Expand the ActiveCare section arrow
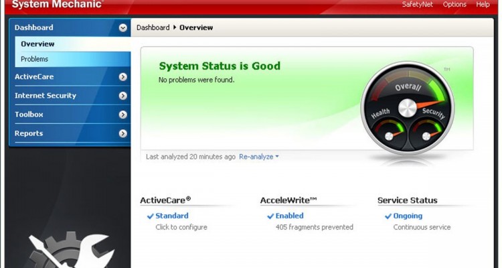Viewport: 502px width, 268px height. pyautogui.click(x=123, y=77)
